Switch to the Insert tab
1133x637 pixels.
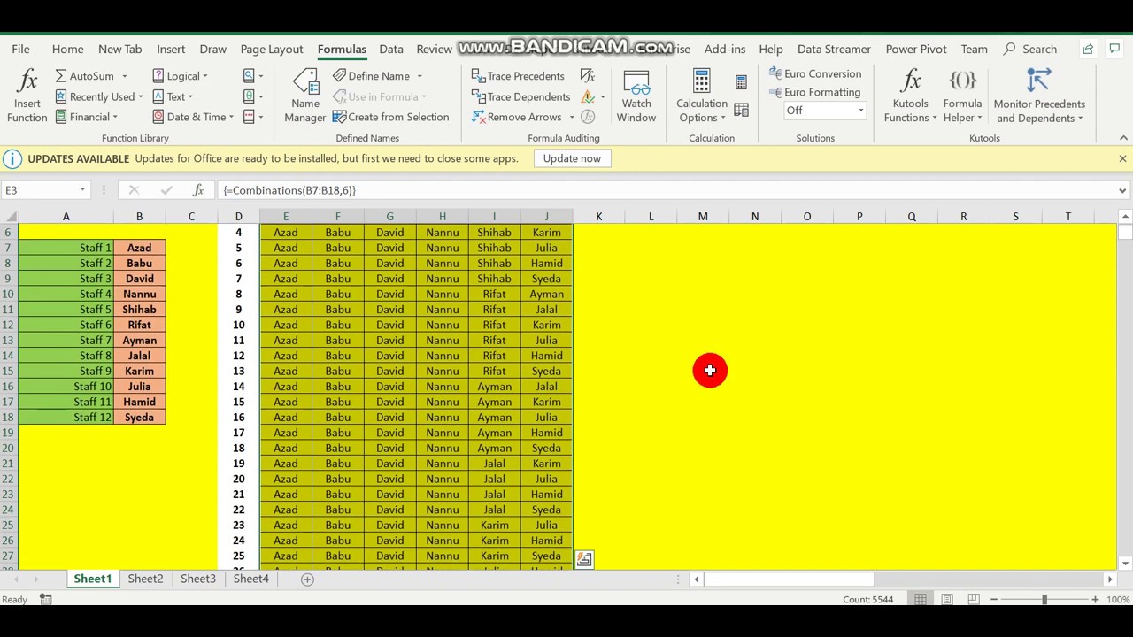click(171, 50)
